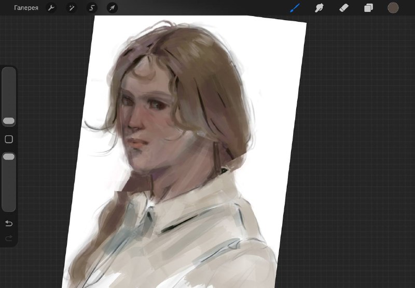Click the empty brush size slider track
Viewport: 415px width, 288px height.
tap(9, 92)
